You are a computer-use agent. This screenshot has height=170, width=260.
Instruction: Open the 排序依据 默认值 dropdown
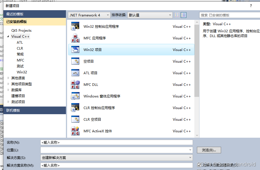coord(150,15)
